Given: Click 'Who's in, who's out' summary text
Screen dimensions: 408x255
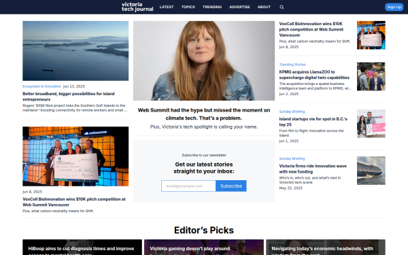Looking at the screenshot, I should pyautogui.click(x=310, y=180).
